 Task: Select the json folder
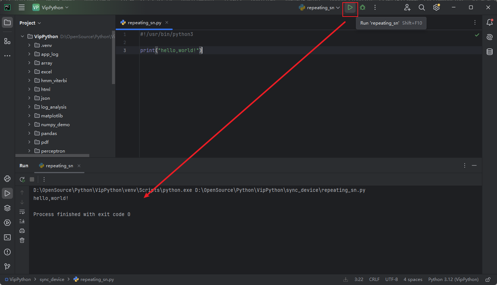[x=46, y=98]
